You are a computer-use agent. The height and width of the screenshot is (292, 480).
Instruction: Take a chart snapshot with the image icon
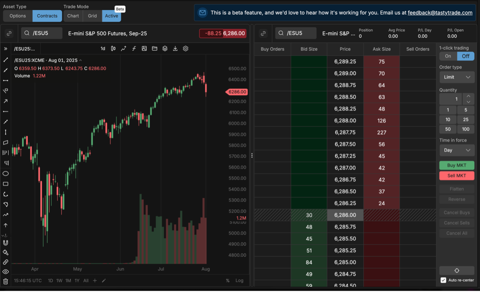click(144, 48)
